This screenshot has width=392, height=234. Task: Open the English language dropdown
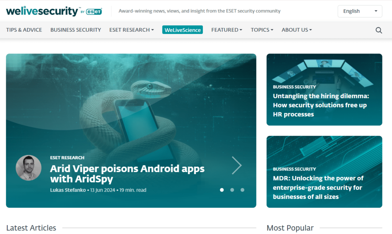[x=359, y=11]
